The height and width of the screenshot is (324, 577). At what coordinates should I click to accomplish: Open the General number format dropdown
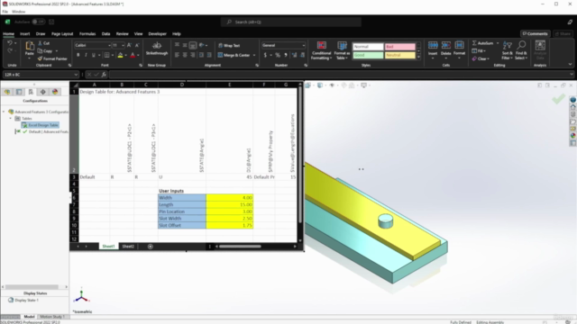click(303, 45)
